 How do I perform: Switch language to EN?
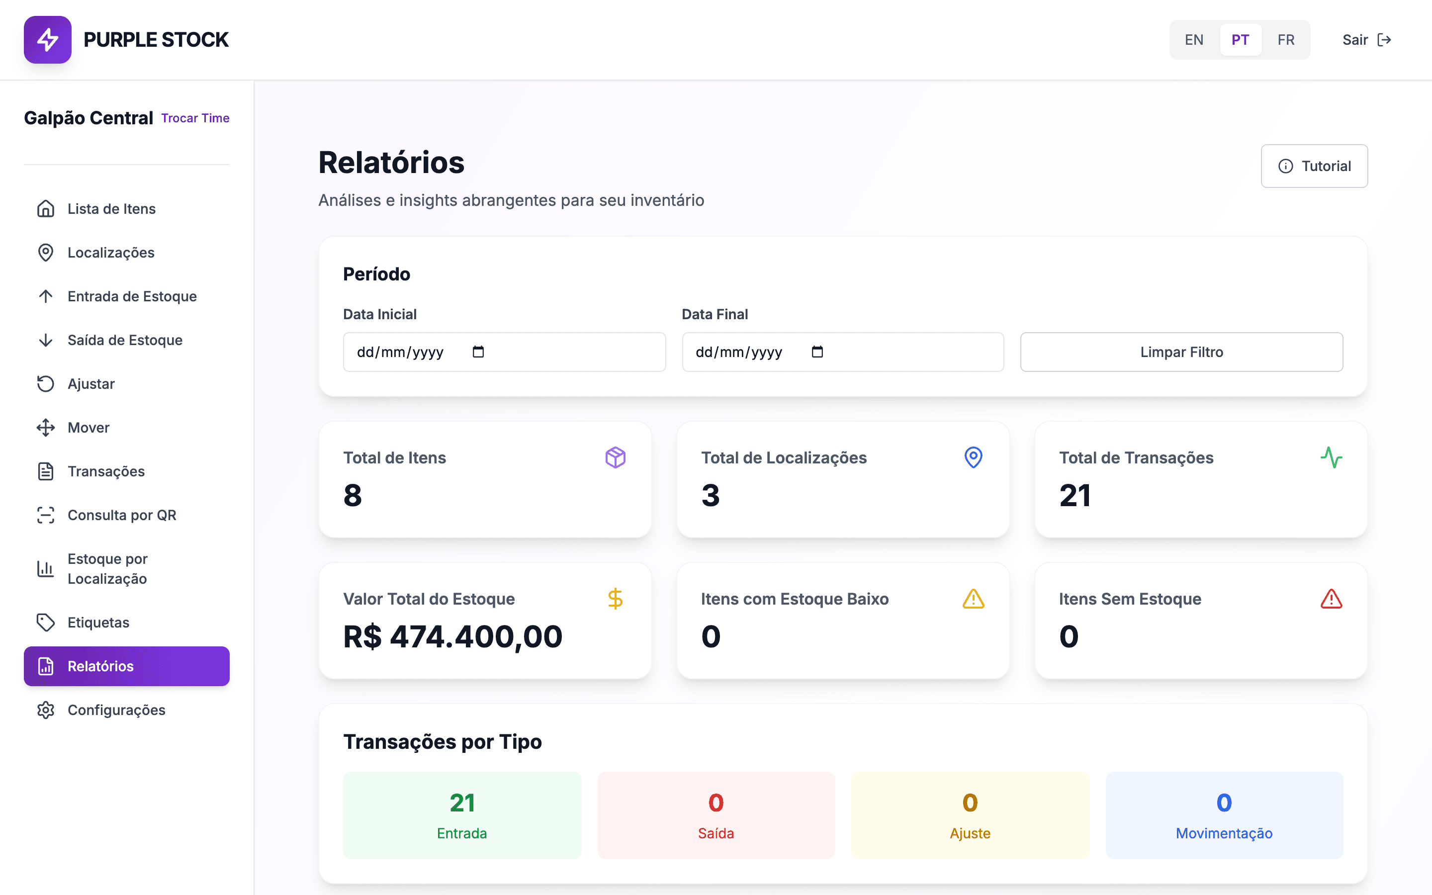click(1193, 40)
